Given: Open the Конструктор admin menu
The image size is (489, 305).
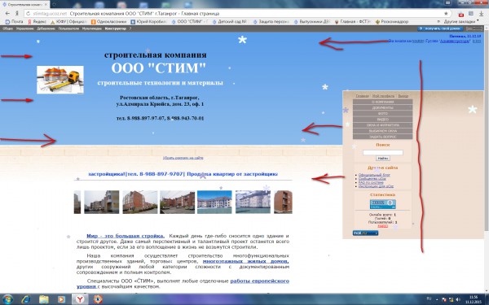Looking at the screenshot, I should coord(116,28).
